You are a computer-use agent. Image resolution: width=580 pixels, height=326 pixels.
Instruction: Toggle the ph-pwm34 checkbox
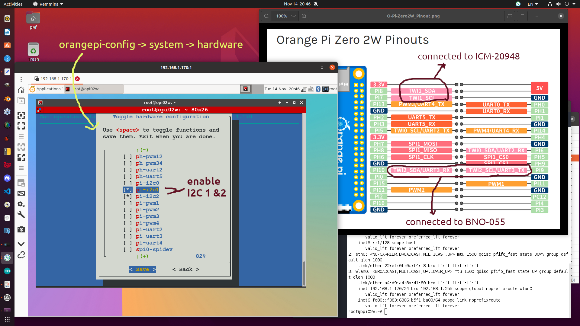[127, 163]
